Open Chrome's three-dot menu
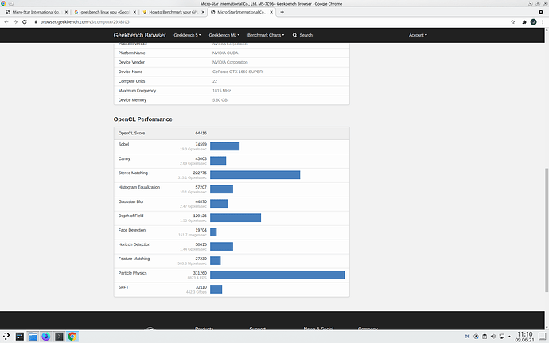The height and width of the screenshot is (343, 549). pos(543,21)
